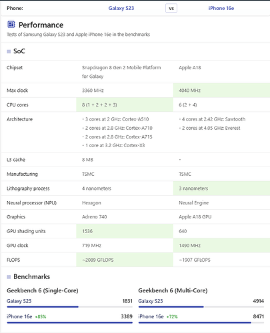
Task: Click the 3 nanometers lithography cell
Action: click(x=221, y=188)
